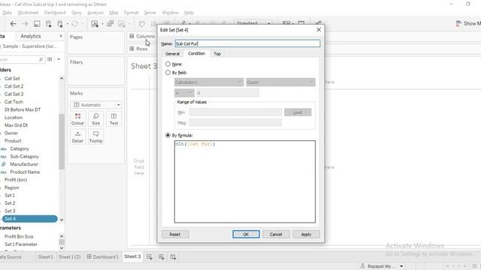The image size is (481, 270).
Task: Click the New worksheet toolbar icon
Action: click(x=95, y=24)
